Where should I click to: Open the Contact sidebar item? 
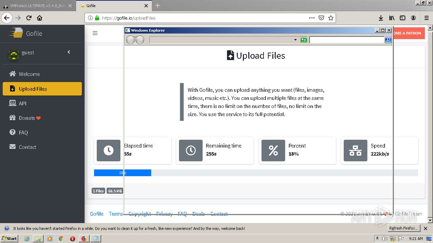pyautogui.click(x=42, y=147)
